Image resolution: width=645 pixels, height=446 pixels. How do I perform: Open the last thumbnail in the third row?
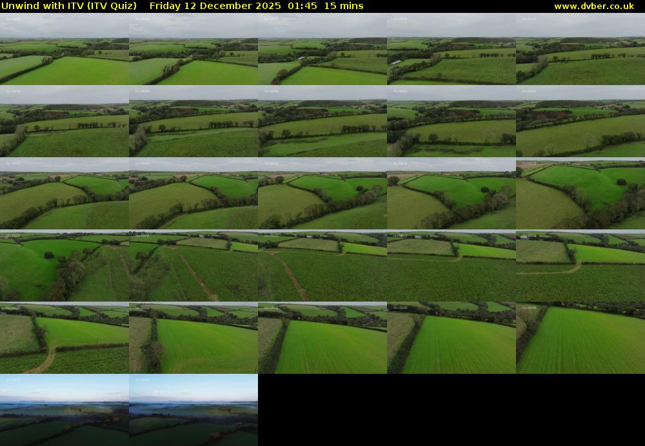[580, 193]
